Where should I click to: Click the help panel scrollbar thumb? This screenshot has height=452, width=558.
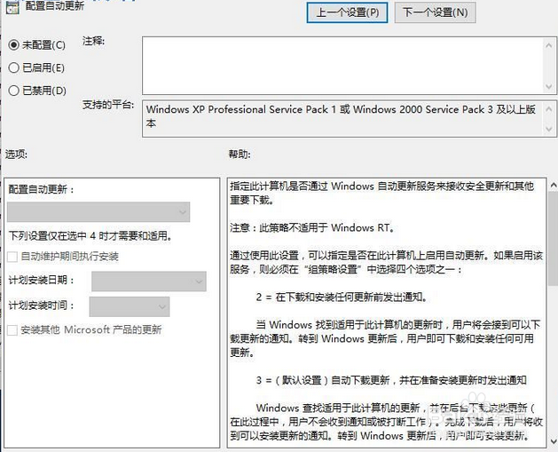point(554,238)
